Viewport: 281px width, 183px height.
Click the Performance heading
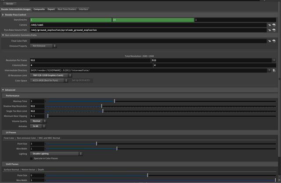13,96
